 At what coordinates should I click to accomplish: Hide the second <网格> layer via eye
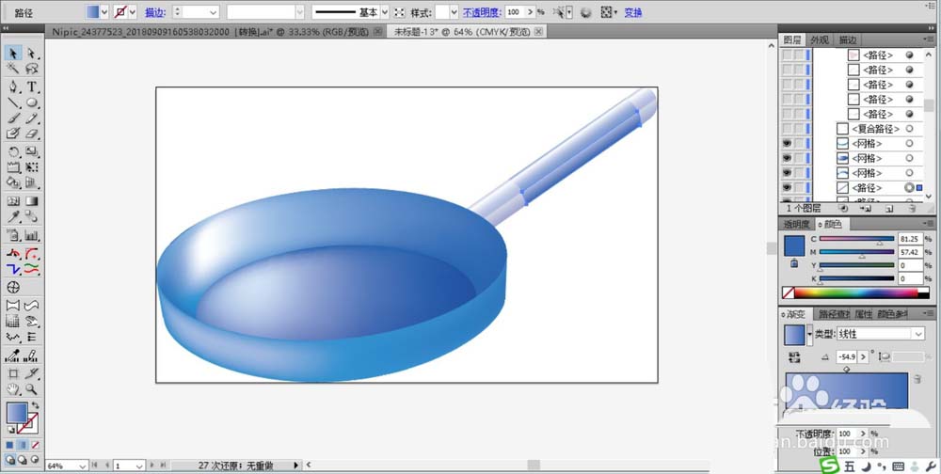click(787, 158)
